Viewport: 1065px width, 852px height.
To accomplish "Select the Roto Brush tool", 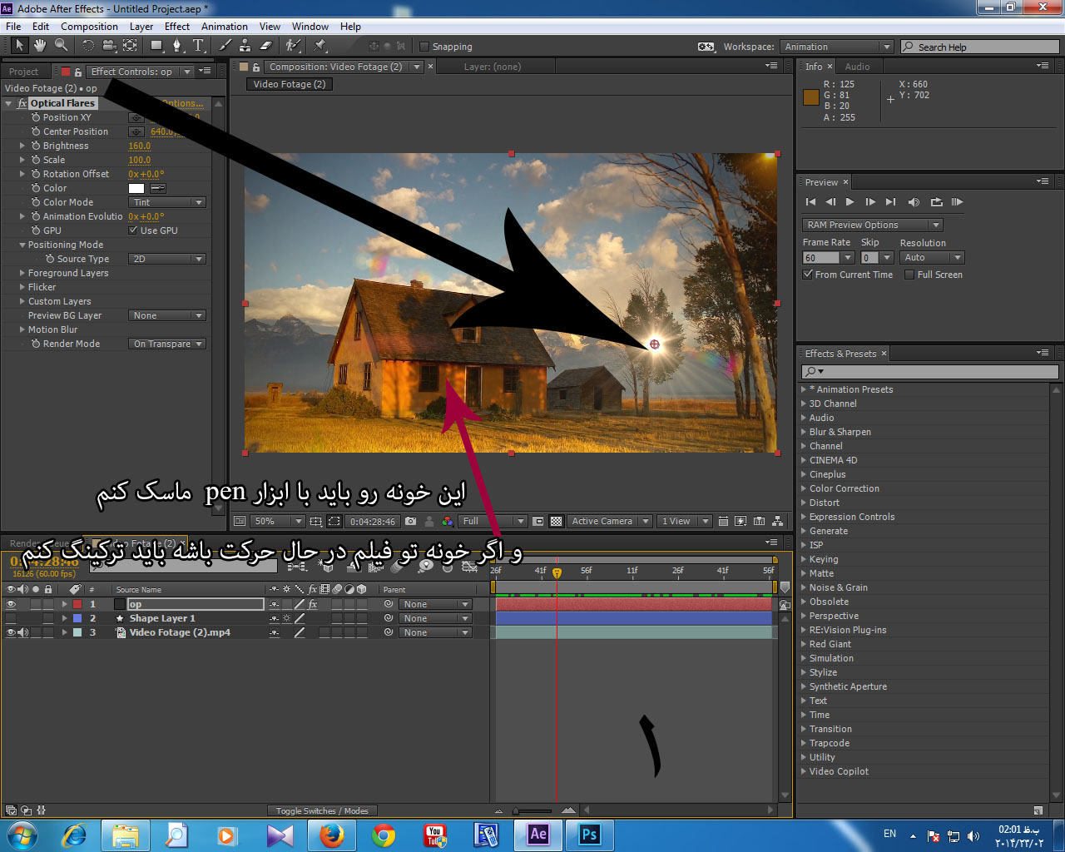I will [292, 45].
